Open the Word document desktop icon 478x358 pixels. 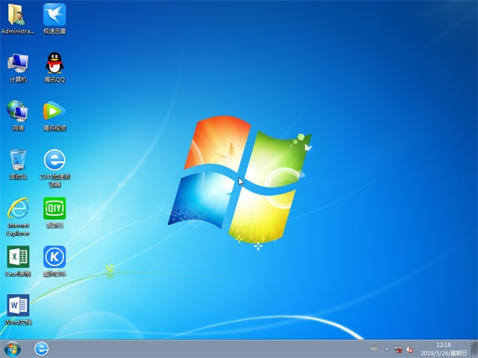(17, 306)
